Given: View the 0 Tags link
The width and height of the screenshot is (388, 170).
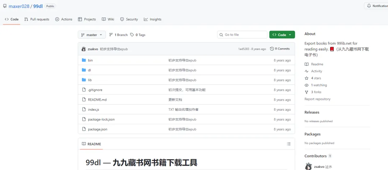Looking at the screenshot, I should [x=138, y=35].
